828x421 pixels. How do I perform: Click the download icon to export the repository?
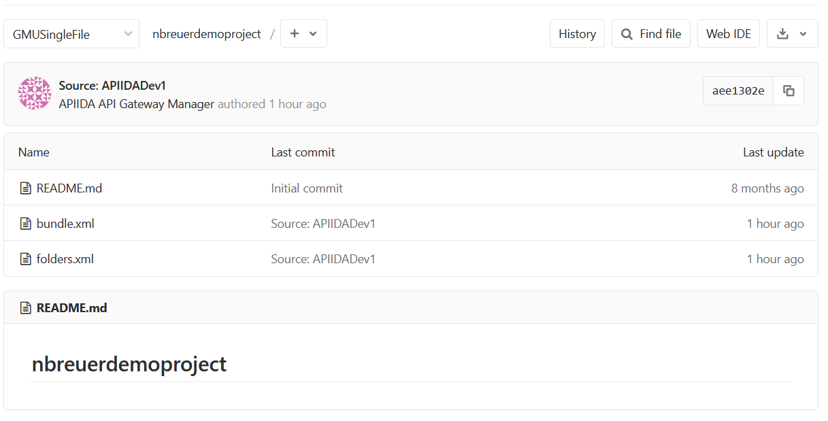point(784,33)
